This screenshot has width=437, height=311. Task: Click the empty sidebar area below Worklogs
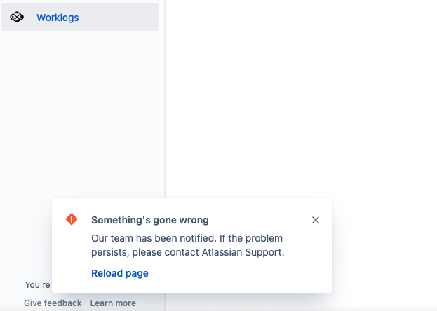point(81,111)
